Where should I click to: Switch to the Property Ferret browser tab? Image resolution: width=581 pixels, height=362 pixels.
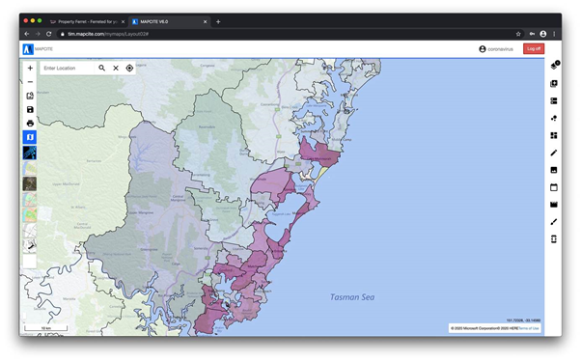click(88, 22)
